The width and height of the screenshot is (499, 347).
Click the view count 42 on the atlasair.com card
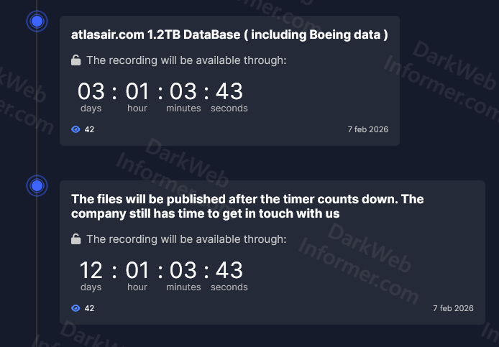pyautogui.click(x=89, y=129)
